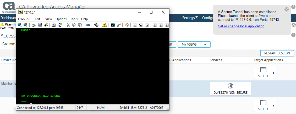
Task: Click 'Set or change local application' link
Action: pos(241,26)
